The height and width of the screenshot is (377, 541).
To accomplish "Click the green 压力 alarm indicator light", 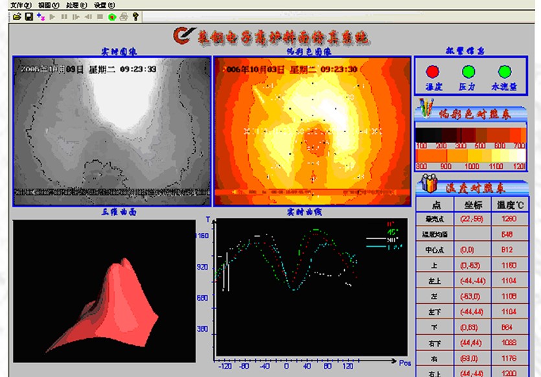I will click(468, 72).
